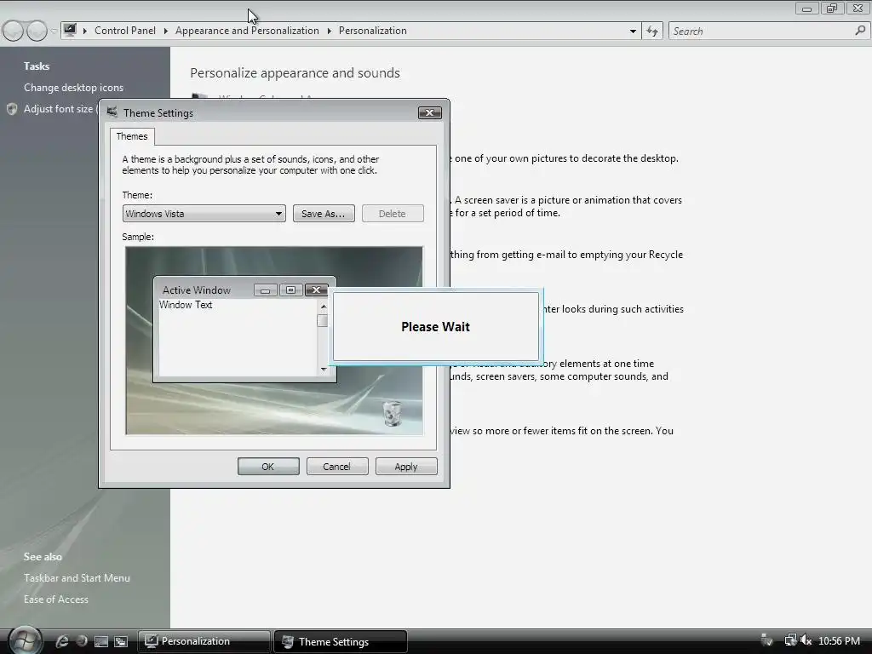This screenshot has height=654, width=872.
Task: Click the Window Text sample label
Action: point(186,305)
